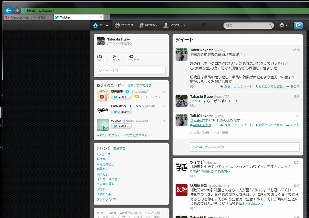
Task: Reply to the @wabo777 がち tweet
Action: pos(225,125)
